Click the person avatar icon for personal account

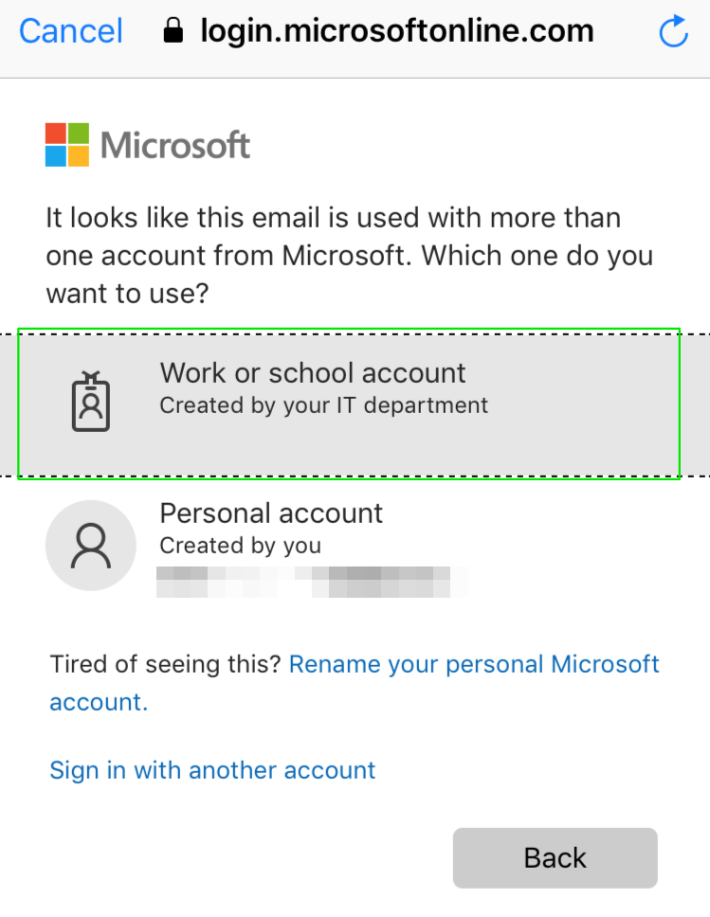91,546
